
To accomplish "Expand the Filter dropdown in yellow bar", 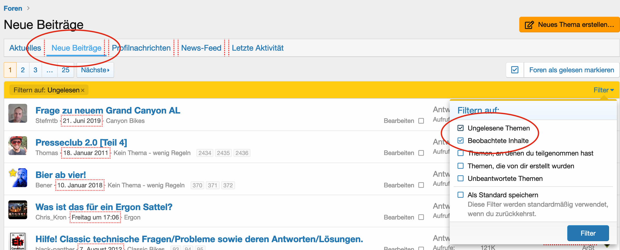I will point(604,90).
